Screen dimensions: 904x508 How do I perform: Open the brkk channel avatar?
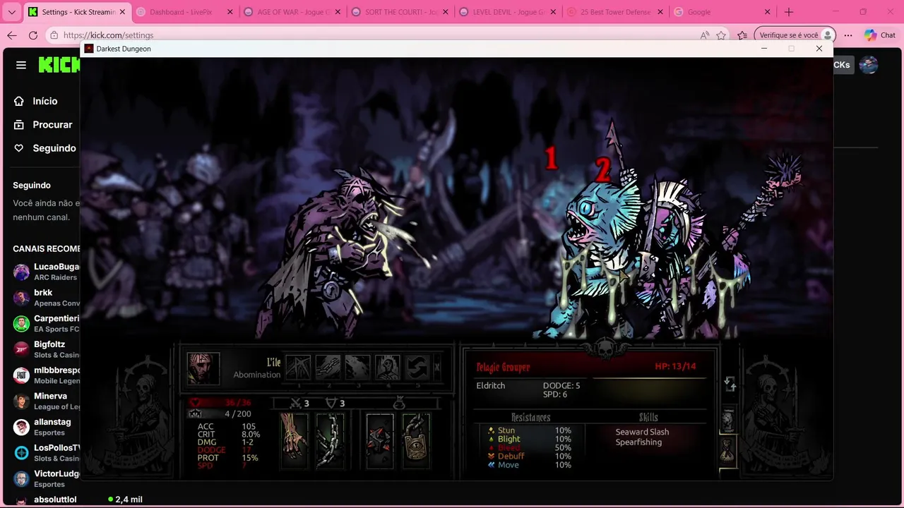(x=21, y=298)
